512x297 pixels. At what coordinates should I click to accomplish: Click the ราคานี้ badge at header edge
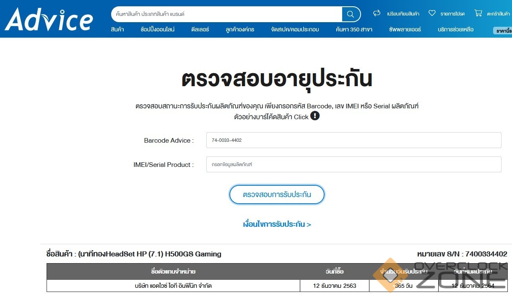coord(503,31)
